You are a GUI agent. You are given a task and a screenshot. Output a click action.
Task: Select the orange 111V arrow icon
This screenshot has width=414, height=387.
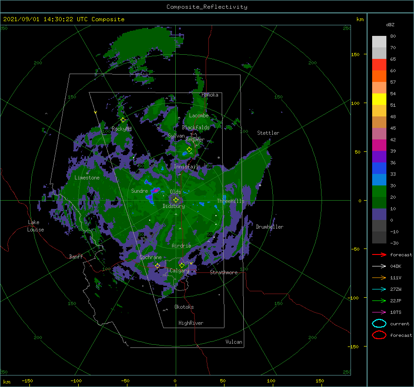pos(379,277)
